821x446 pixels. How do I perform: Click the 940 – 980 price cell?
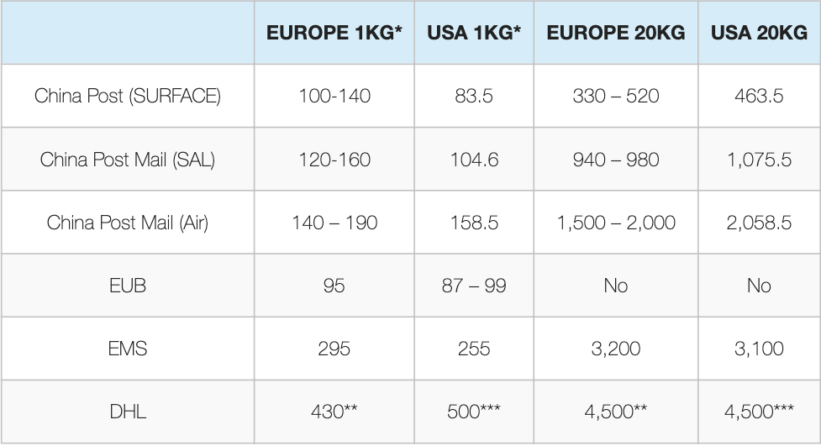(616, 160)
